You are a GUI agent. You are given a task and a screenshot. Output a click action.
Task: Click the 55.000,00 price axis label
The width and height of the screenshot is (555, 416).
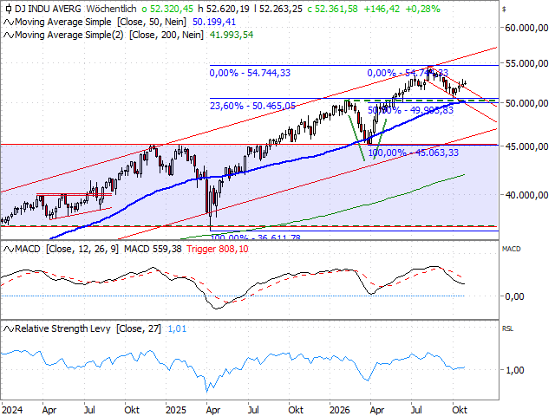click(x=526, y=63)
